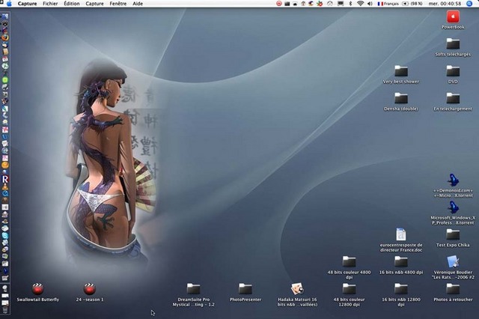This screenshot has height=319, width=479.
Task: Open the Wi-Fi AirPort status menu
Action: [x=361, y=4]
